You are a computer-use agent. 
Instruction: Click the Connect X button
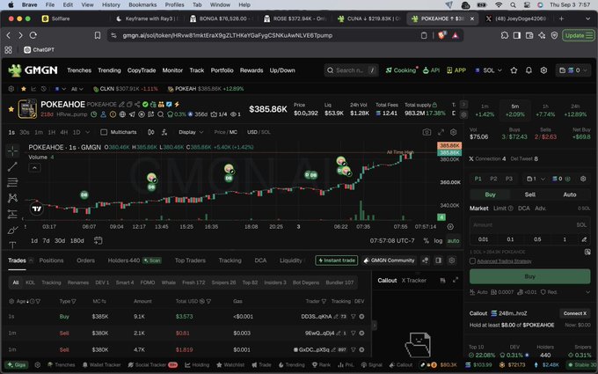[x=575, y=313]
